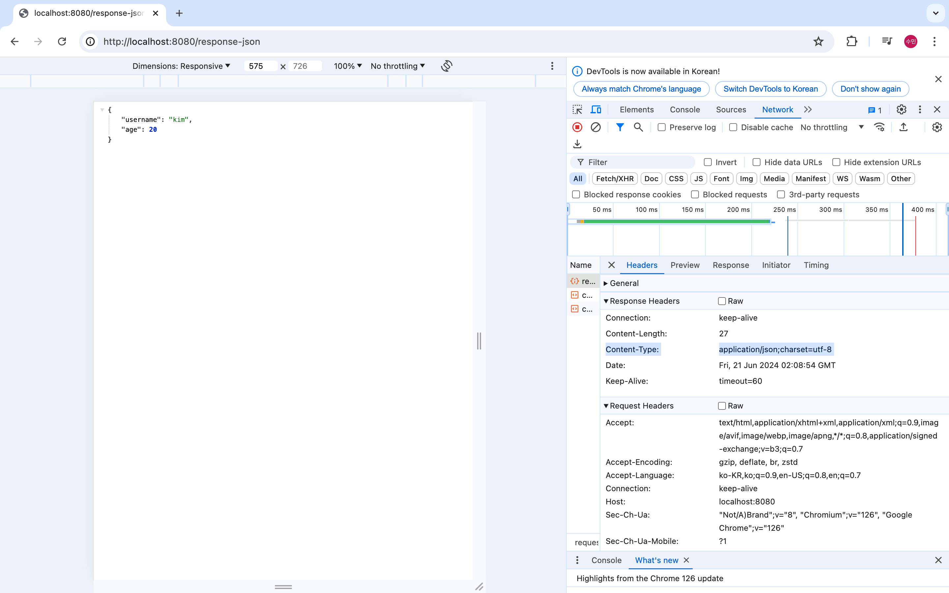The width and height of the screenshot is (949, 593).
Task: Open the network search magnifier
Action: pyautogui.click(x=638, y=127)
